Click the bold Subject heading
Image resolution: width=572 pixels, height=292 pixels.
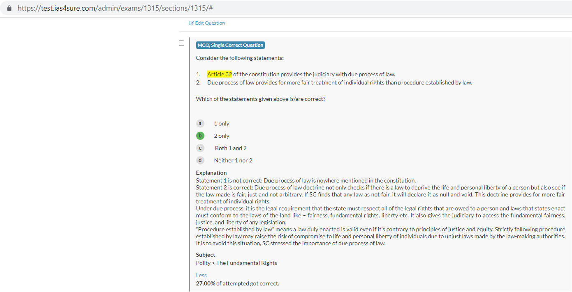tap(205, 255)
